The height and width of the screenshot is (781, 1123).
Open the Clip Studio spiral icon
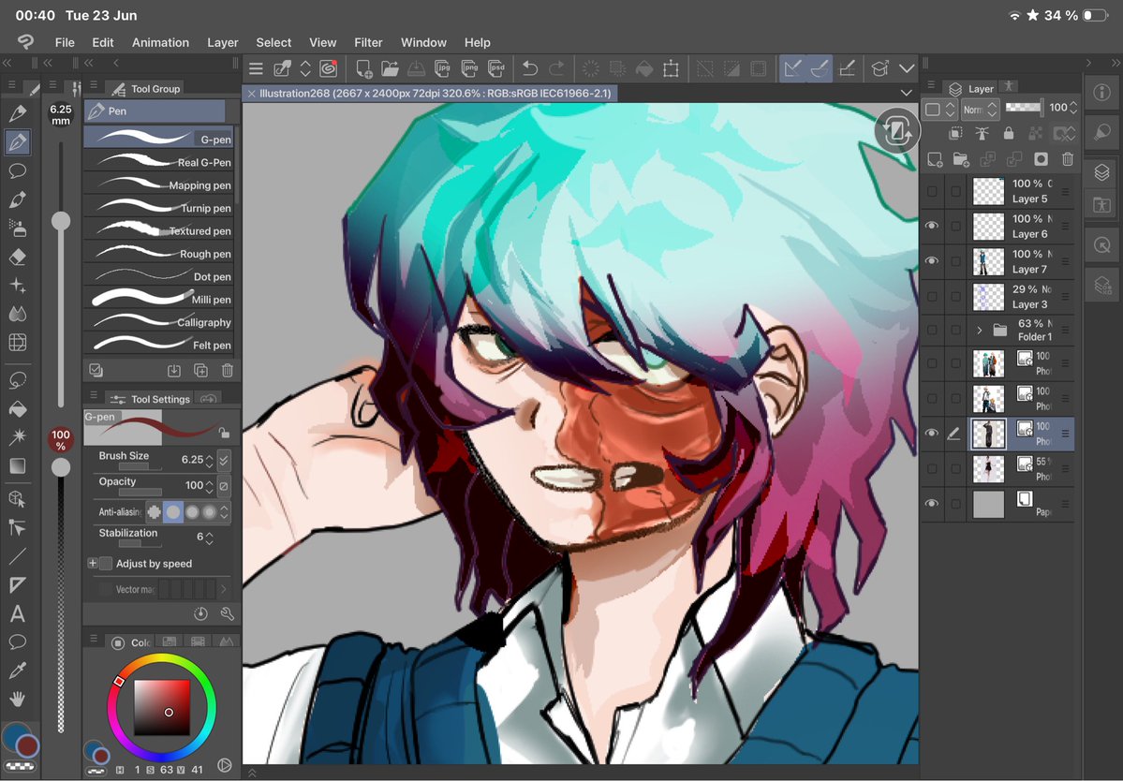329,68
